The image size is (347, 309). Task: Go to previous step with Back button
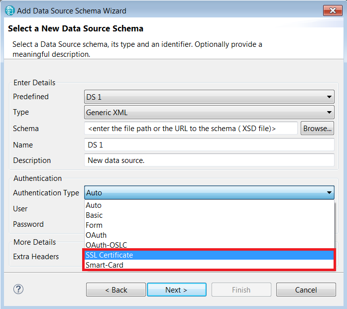tap(116, 290)
